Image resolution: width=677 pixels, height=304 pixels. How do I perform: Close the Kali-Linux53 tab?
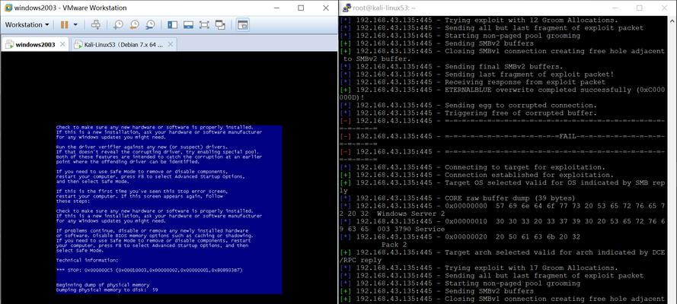171,44
